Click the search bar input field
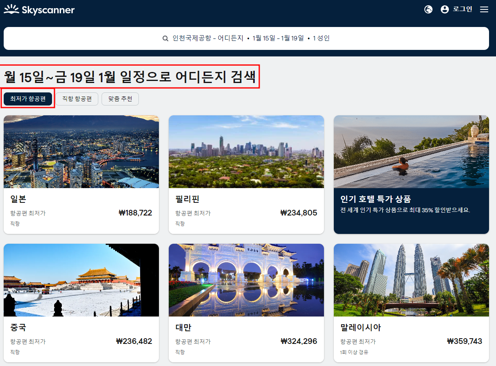This screenshot has height=366, width=496. pyautogui.click(x=246, y=38)
